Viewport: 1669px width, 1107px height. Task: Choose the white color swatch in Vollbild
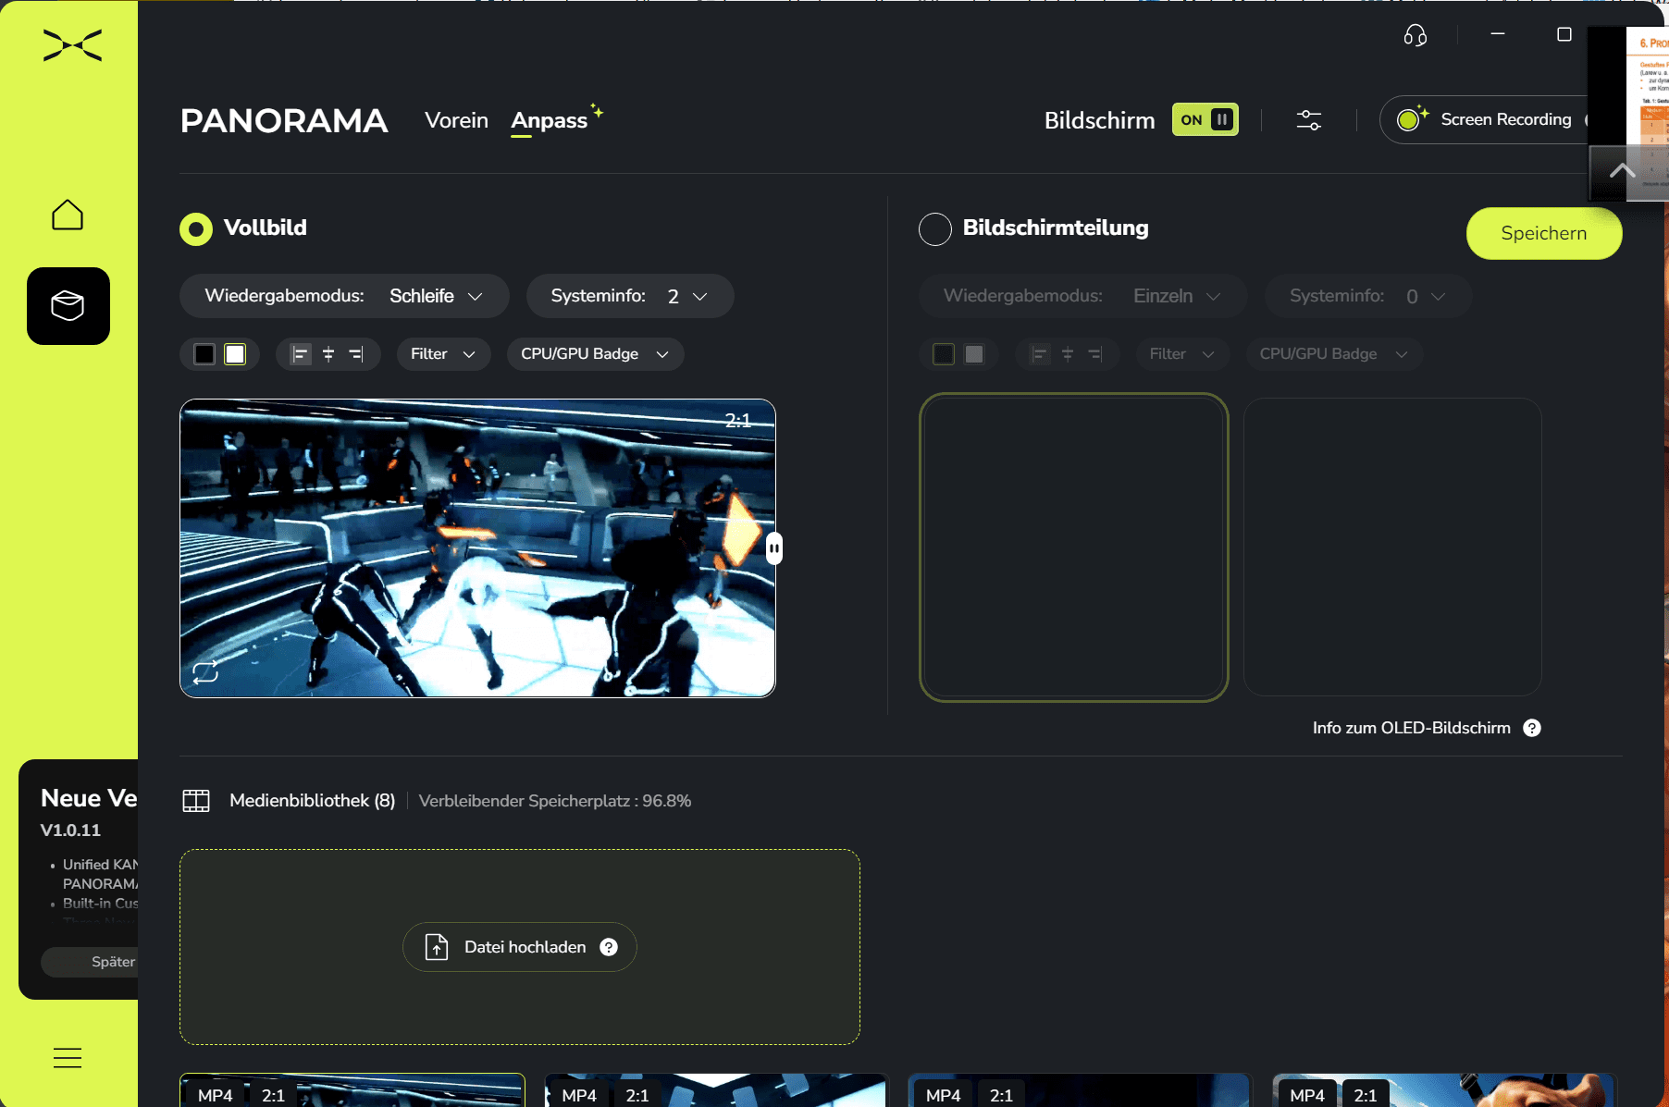click(x=235, y=354)
